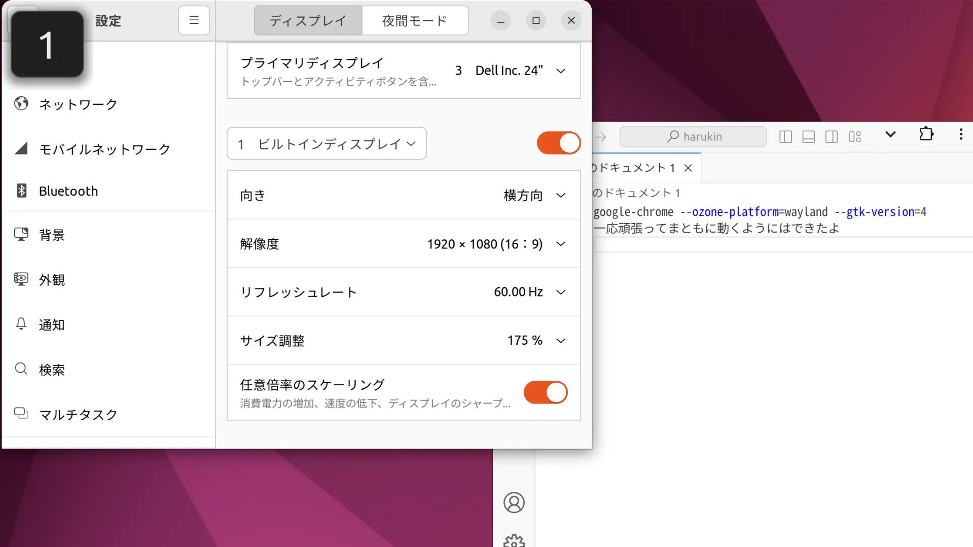
Task: Close the ドキュメント 1 tab
Action: [x=688, y=168]
